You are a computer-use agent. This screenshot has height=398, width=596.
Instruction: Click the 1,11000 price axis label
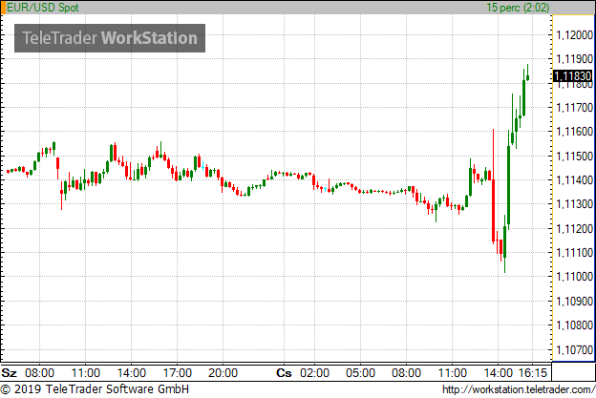click(574, 277)
